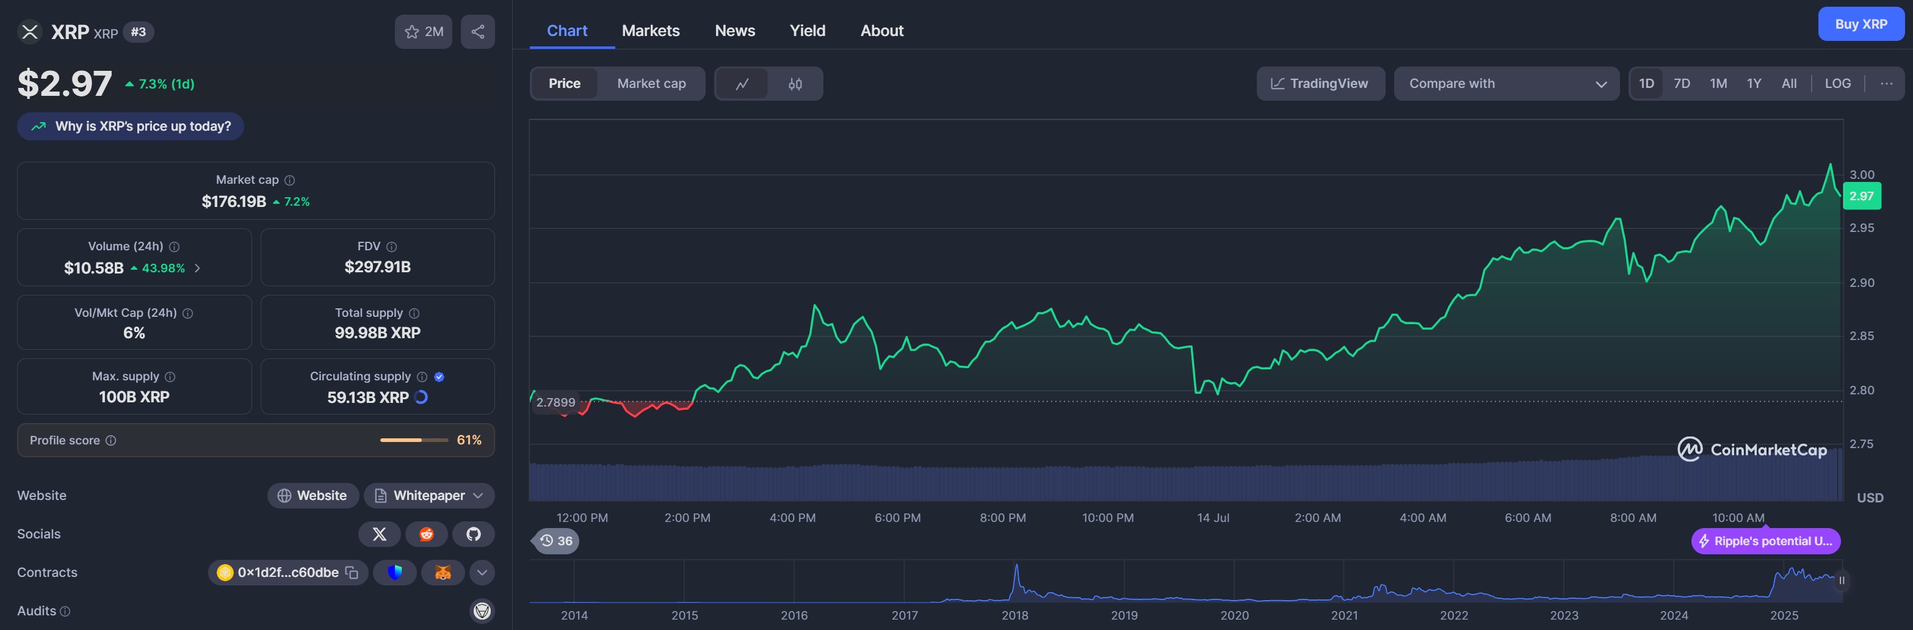This screenshot has width=1913, height=630.
Task: Switch to the Chart tab
Action: (566, 31)
